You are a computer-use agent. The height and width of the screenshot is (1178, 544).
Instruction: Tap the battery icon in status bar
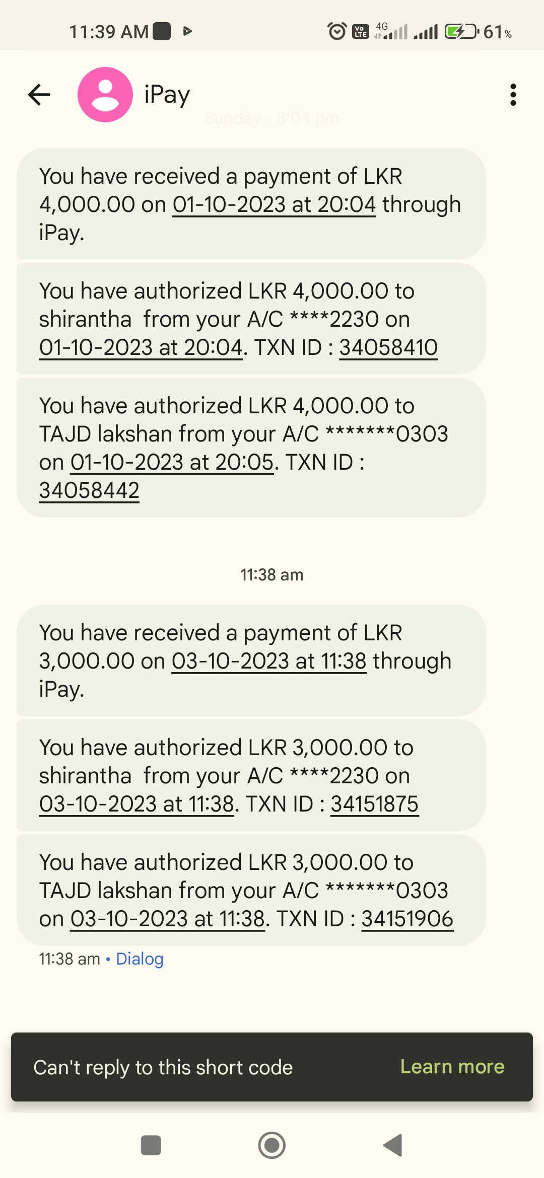[x=461, y=32]
